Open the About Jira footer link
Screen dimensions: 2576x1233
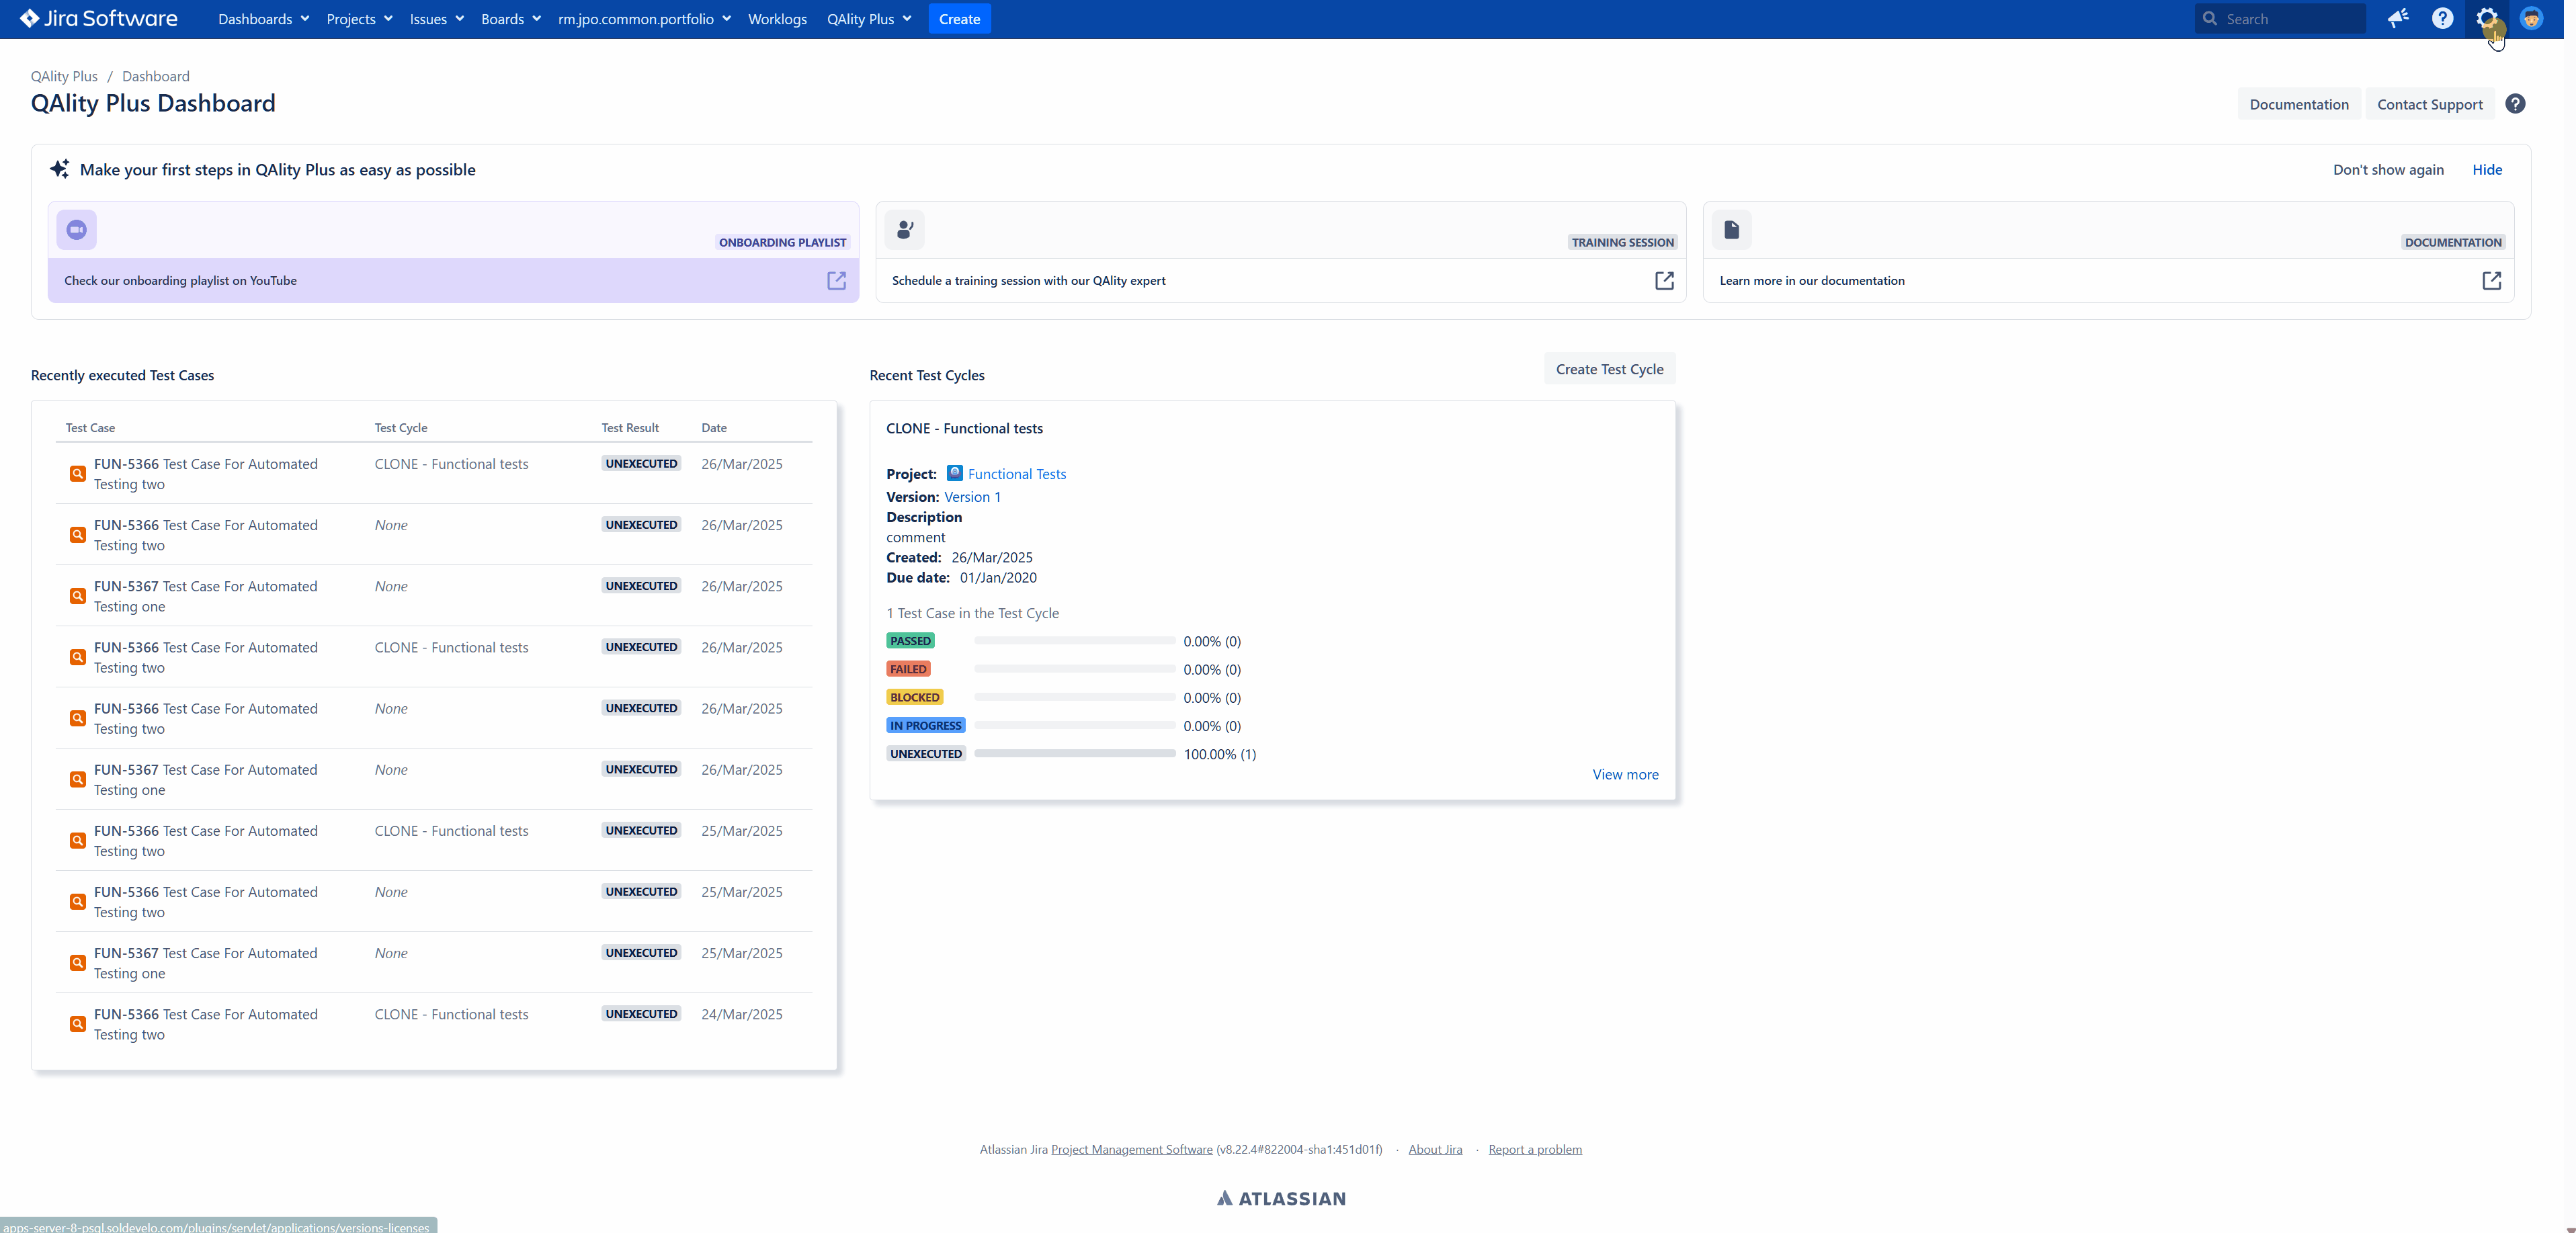point(1435,1150)
